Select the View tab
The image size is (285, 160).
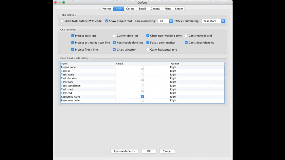coord(119,9)
